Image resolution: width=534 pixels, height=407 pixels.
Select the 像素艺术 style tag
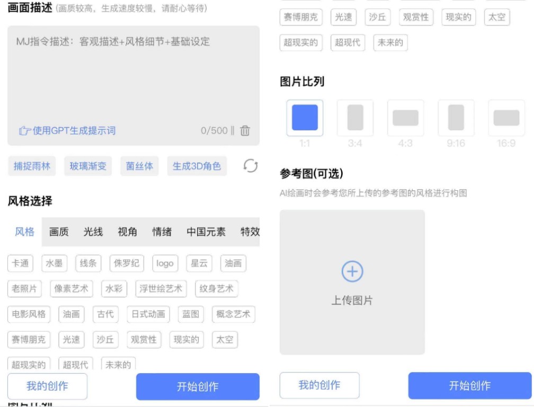point(72,288)
